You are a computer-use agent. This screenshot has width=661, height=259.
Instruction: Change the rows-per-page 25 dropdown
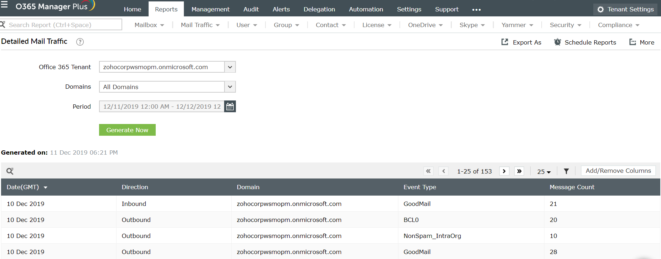pos(544,172)
